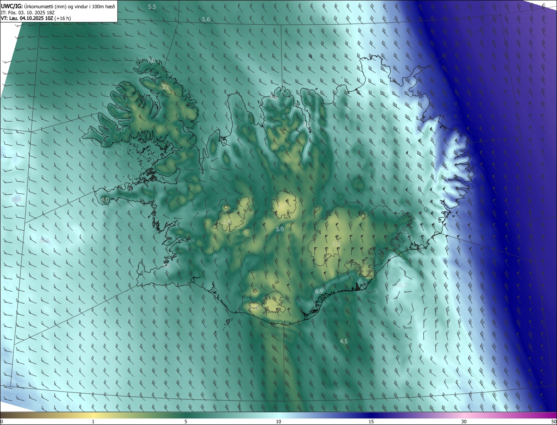Click the 50 tick label on the color scale
557x425 pixels.
point(554,422)
